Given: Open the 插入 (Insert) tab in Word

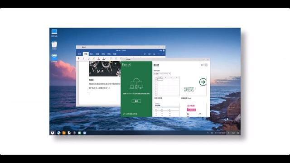Looking at the screenshot, I should point(92,54).
